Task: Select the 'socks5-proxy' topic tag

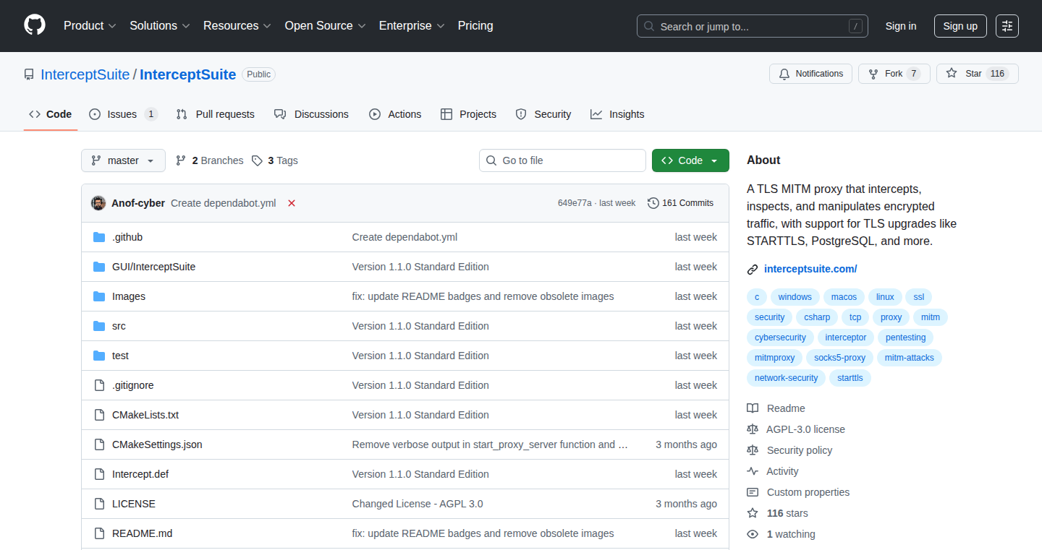Action: pos(839,358)
